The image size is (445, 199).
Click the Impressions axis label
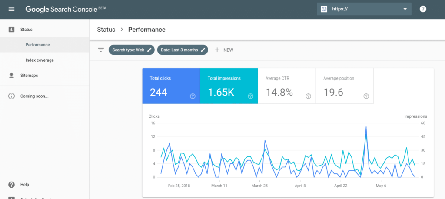coord(416,116)
